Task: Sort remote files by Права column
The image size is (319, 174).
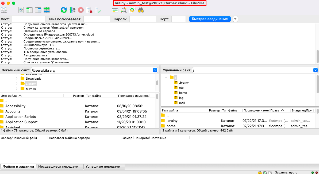Action: pos(280,110)
